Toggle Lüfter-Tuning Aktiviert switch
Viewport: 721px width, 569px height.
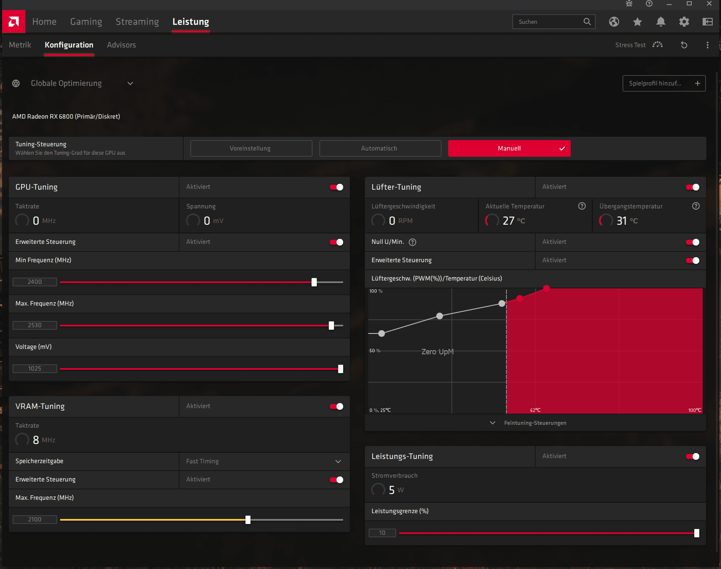pyautogui.click(x=693, y=187)
